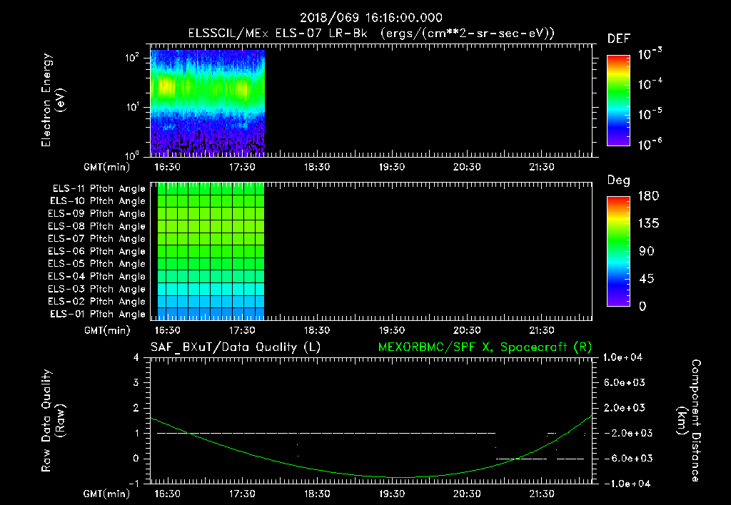Image resolution: width=731 pixels, height=505 pixels.
Task: Click GMT(min) label under the bottom plot
Action: pos(107,494)
